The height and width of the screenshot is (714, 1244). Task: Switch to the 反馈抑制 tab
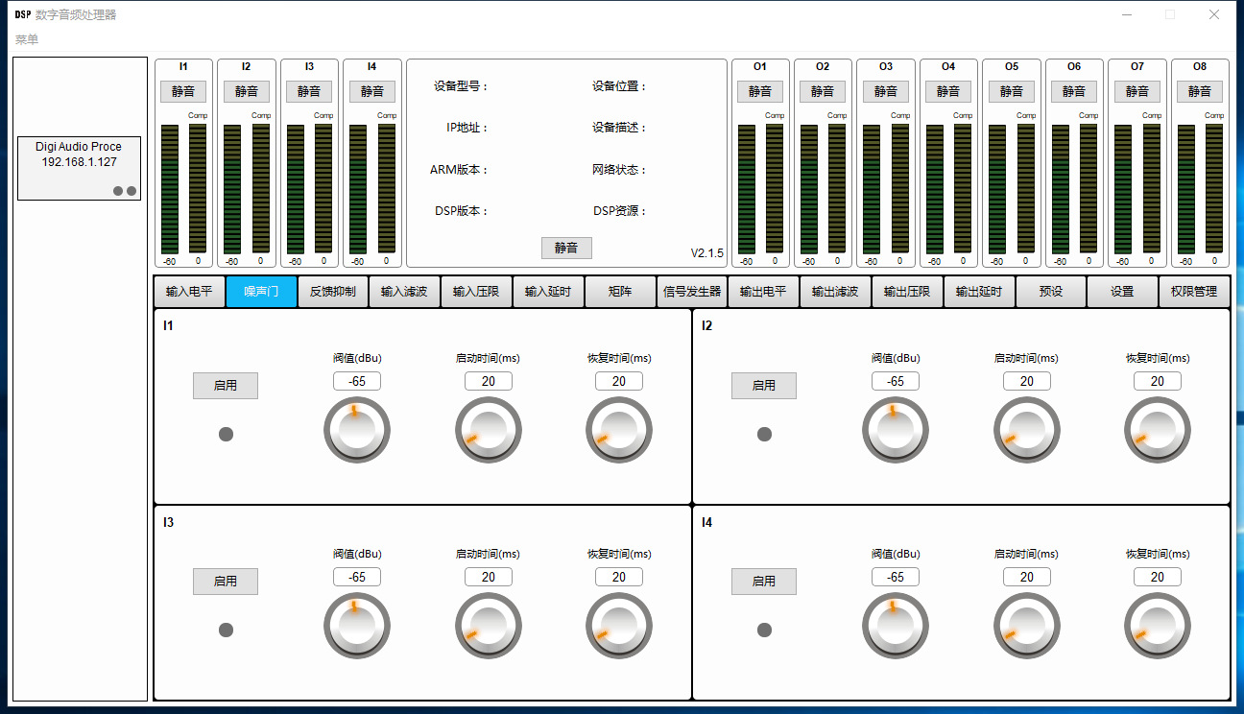click(x=333, y=292)
